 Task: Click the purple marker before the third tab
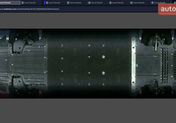[44, 2]
